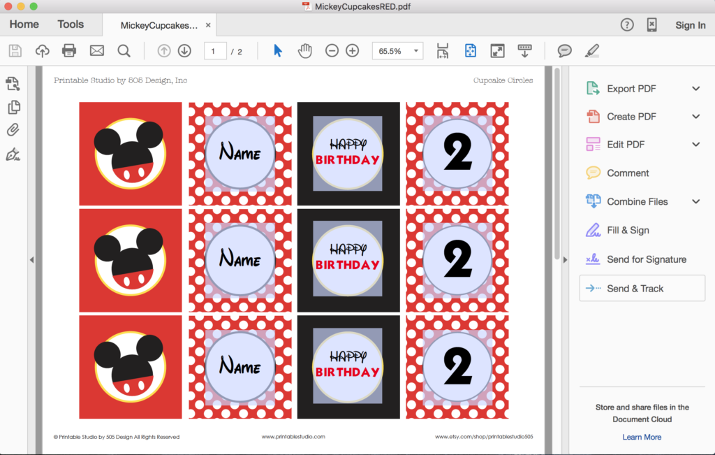Expand left navigation pane arrow
Viewport: 715px width, 455px height.
(x=31, y=260)
